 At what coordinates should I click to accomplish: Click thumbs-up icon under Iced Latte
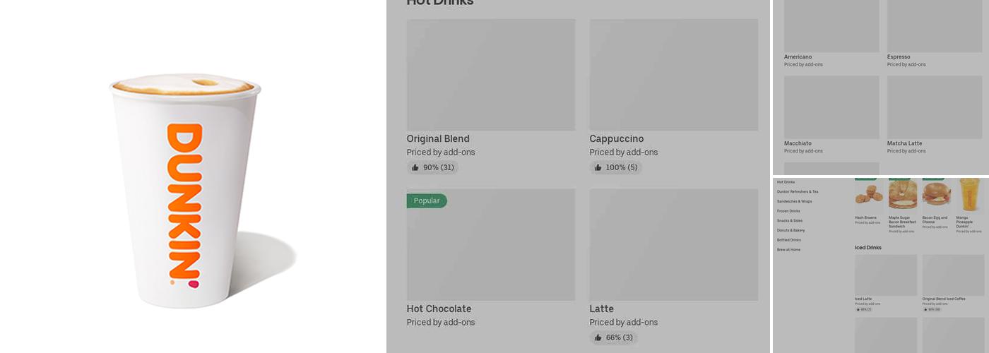pyautogui.click(x=858, y=309)
